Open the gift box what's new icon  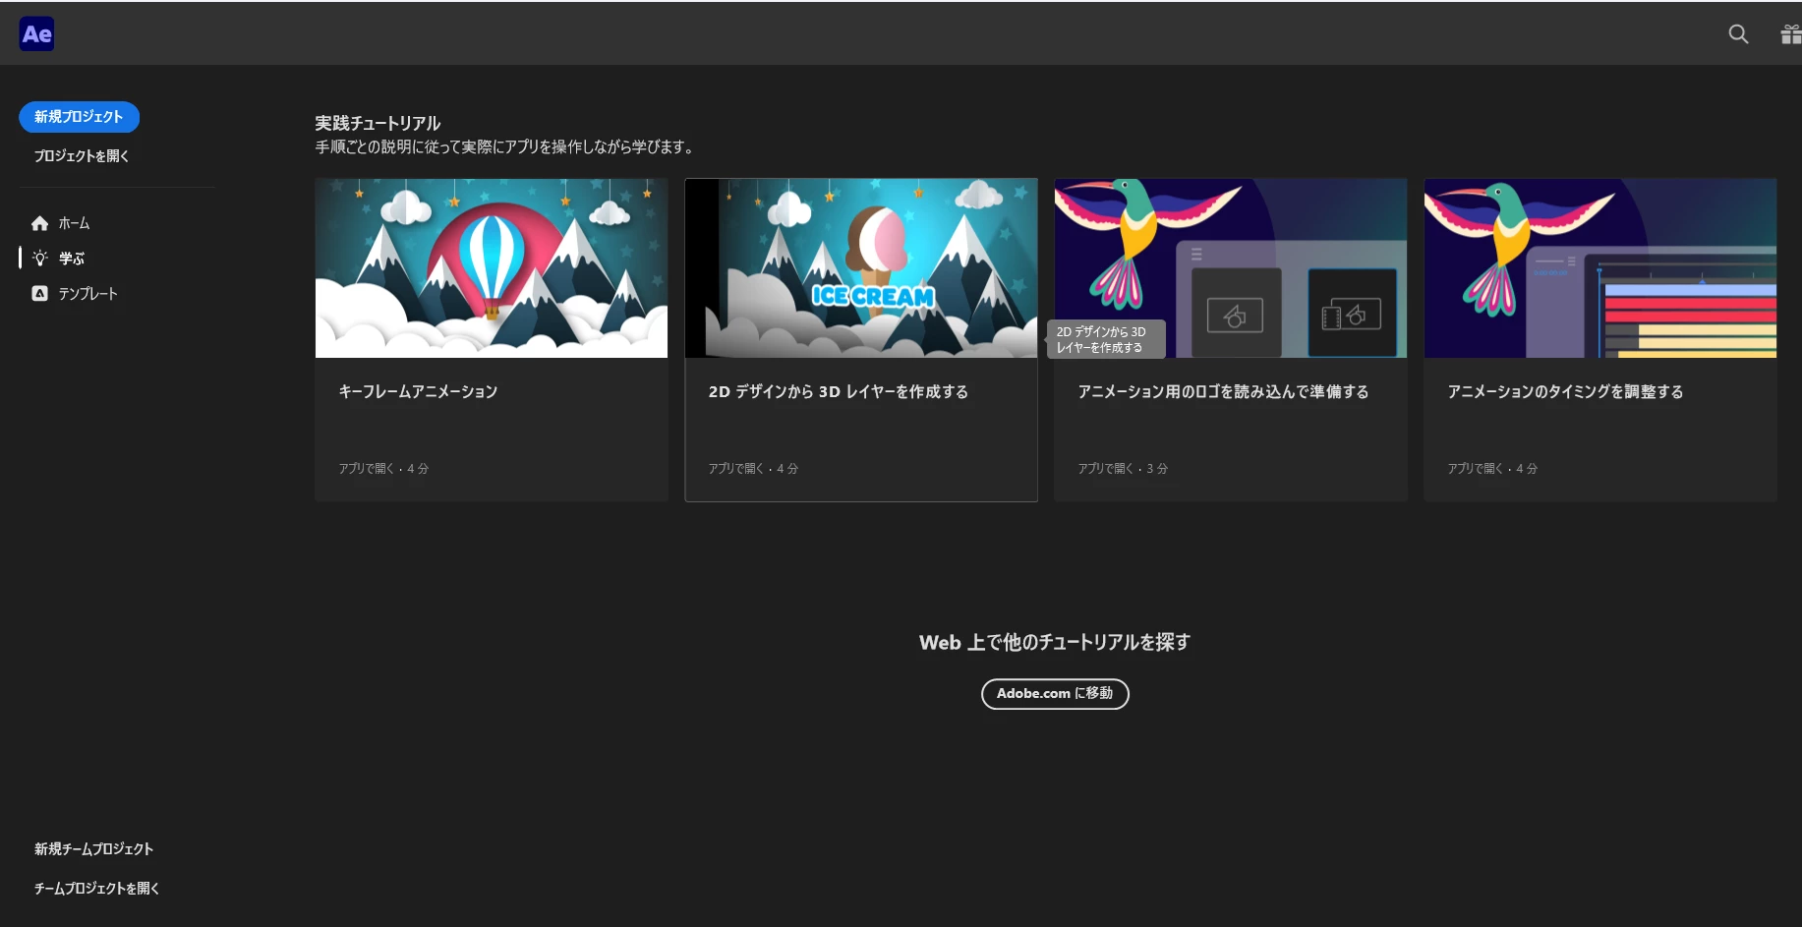point(1791,34)
